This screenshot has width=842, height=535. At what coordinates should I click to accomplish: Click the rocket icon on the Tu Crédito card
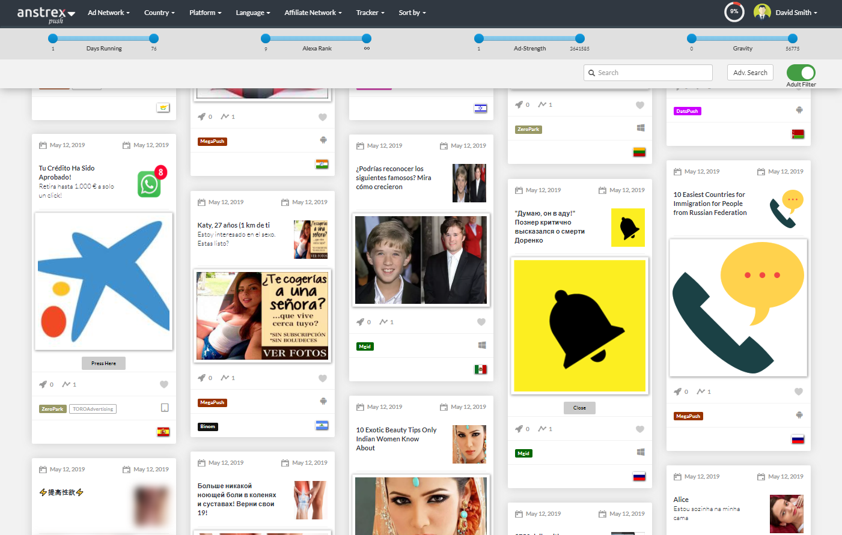[x=43, y=384]
